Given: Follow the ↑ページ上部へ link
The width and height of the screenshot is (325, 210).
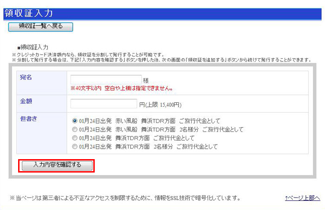Looking at the screenshot, I should 302,198.
